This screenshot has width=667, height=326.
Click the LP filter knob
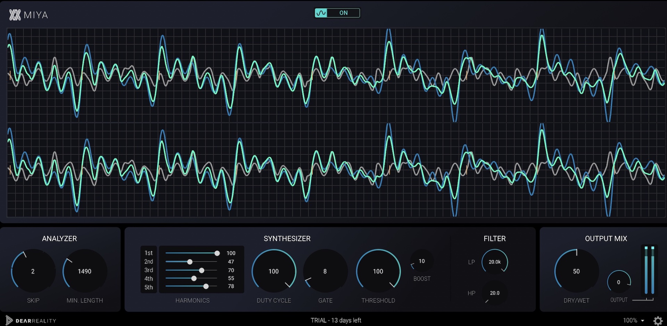494,262
